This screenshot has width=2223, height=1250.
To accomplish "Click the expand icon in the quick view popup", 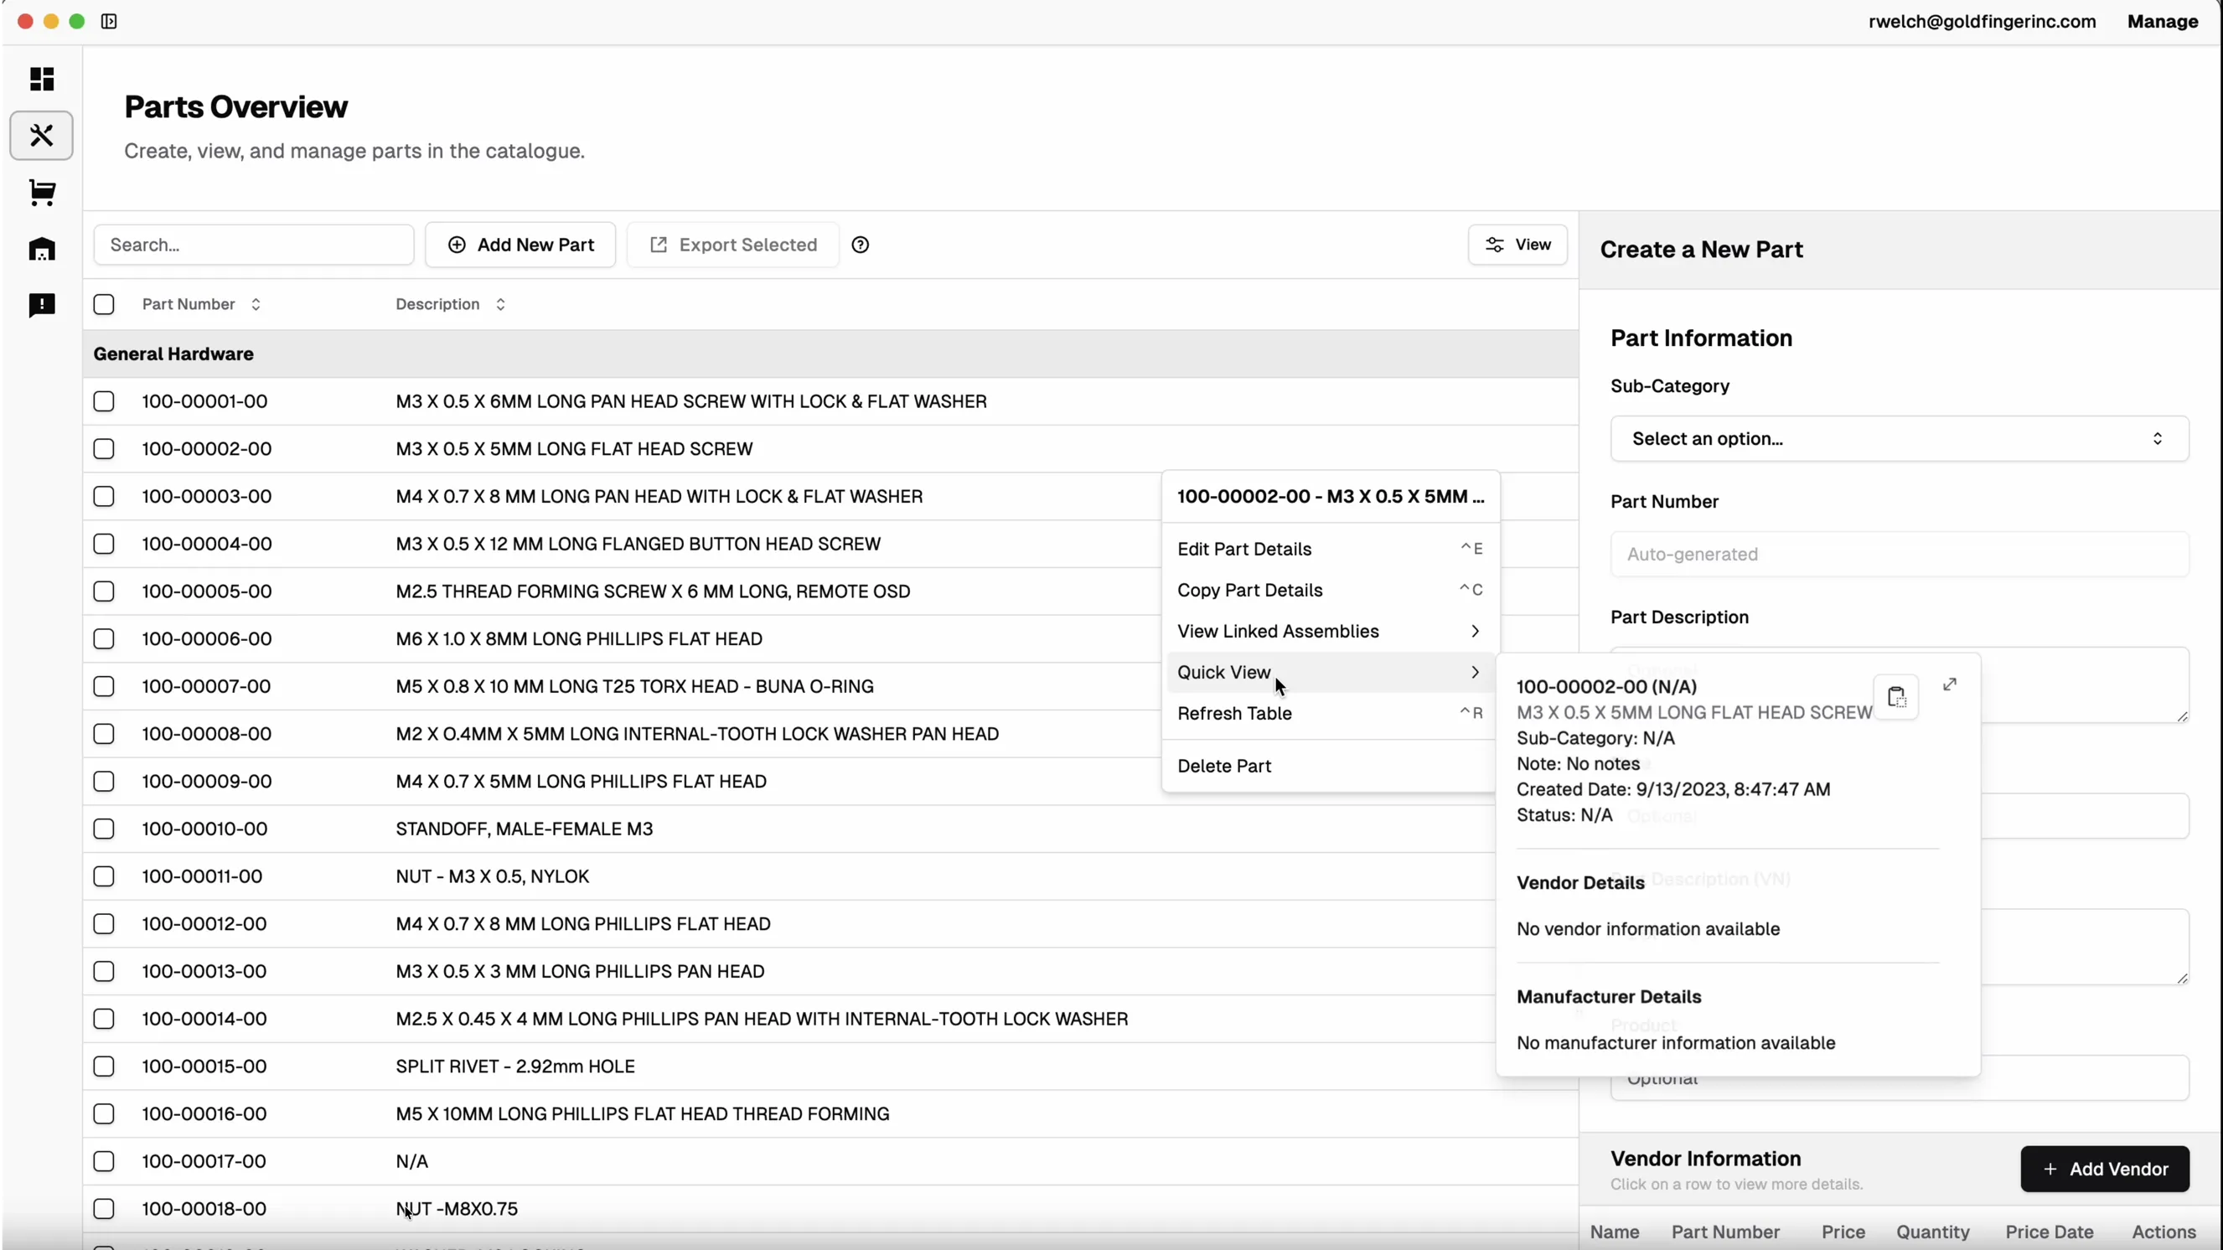I will pos(1950,684).
